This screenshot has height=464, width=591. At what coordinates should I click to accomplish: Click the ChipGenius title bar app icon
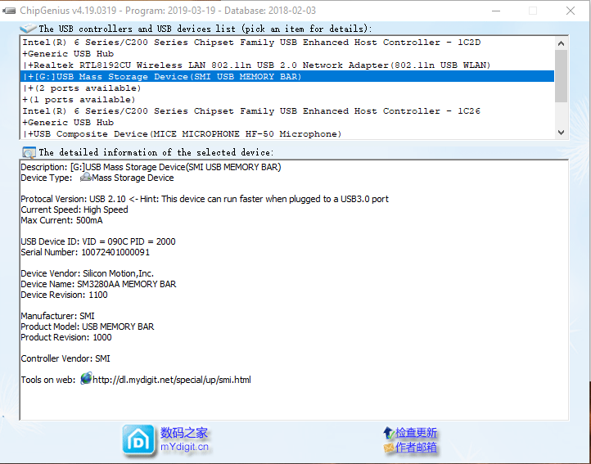click(x=9, y=11)
